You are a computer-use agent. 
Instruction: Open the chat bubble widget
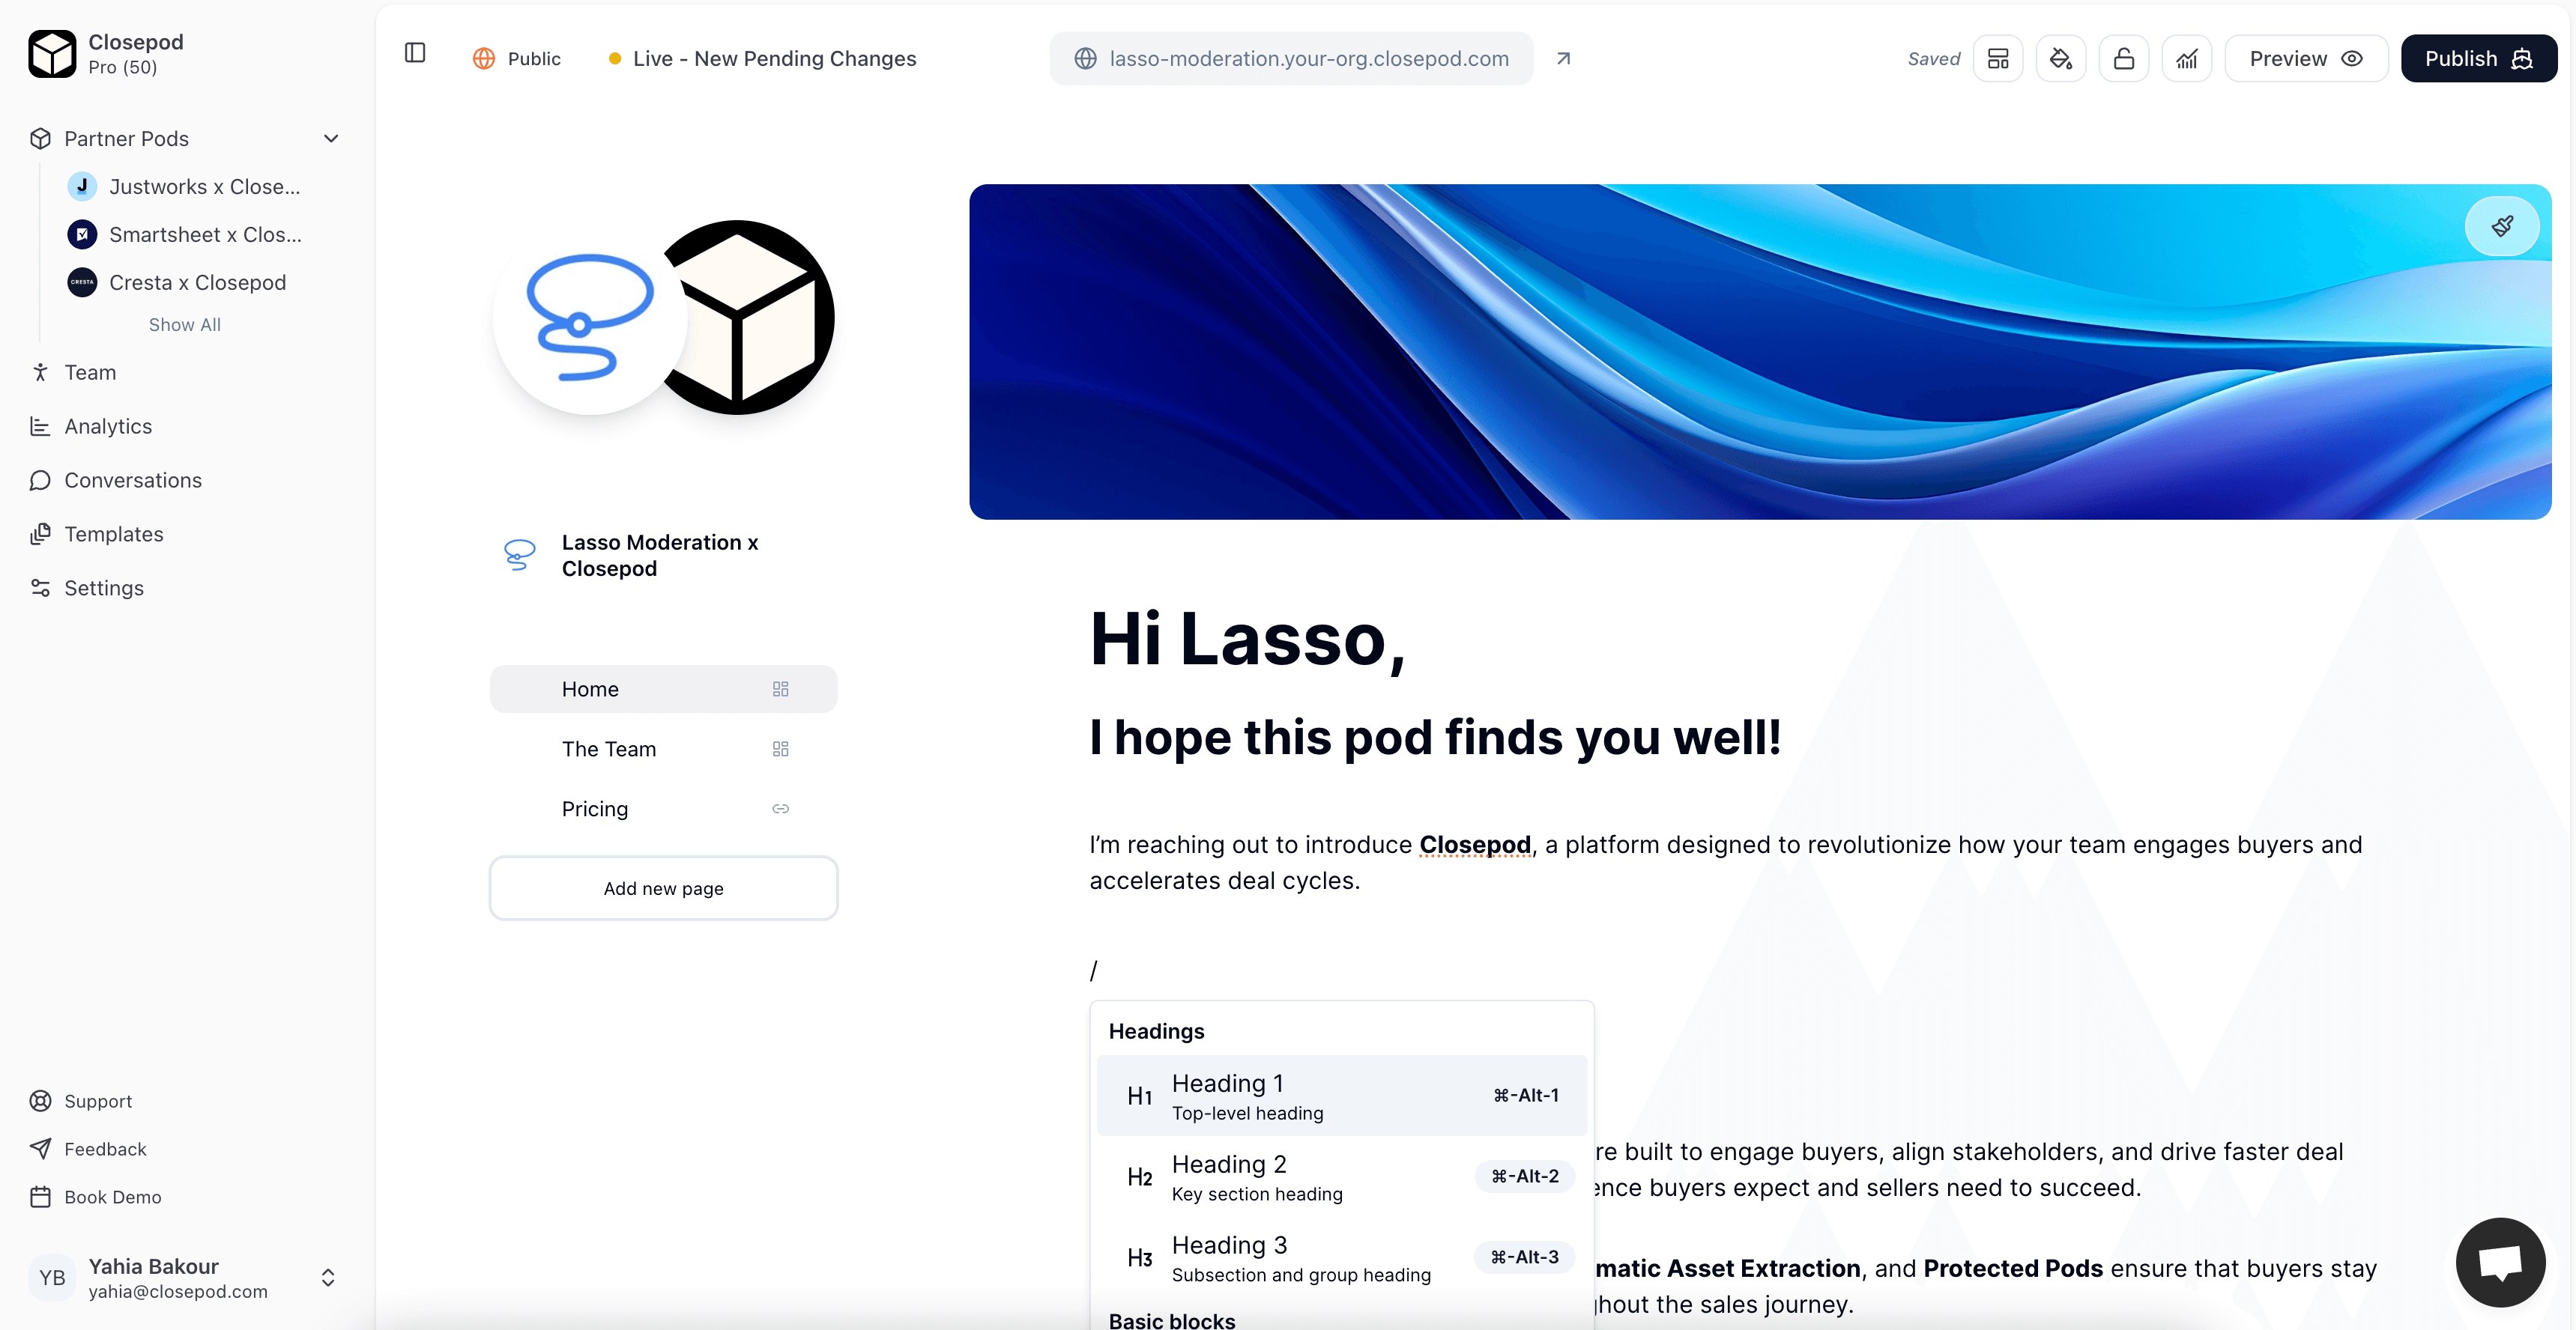2500,1262
